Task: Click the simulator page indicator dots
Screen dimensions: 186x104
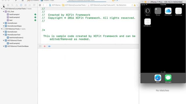Action: 163,72
